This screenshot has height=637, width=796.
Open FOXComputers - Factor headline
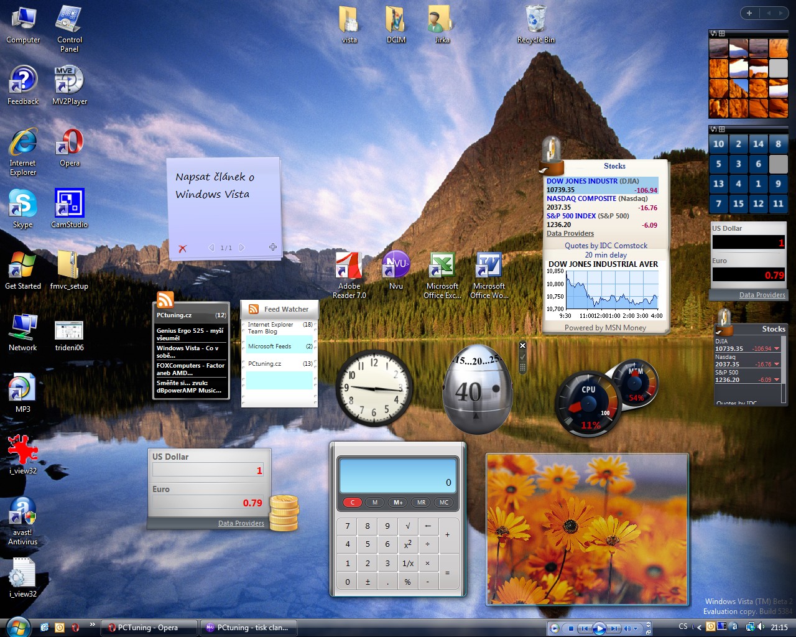pos(191,369)
